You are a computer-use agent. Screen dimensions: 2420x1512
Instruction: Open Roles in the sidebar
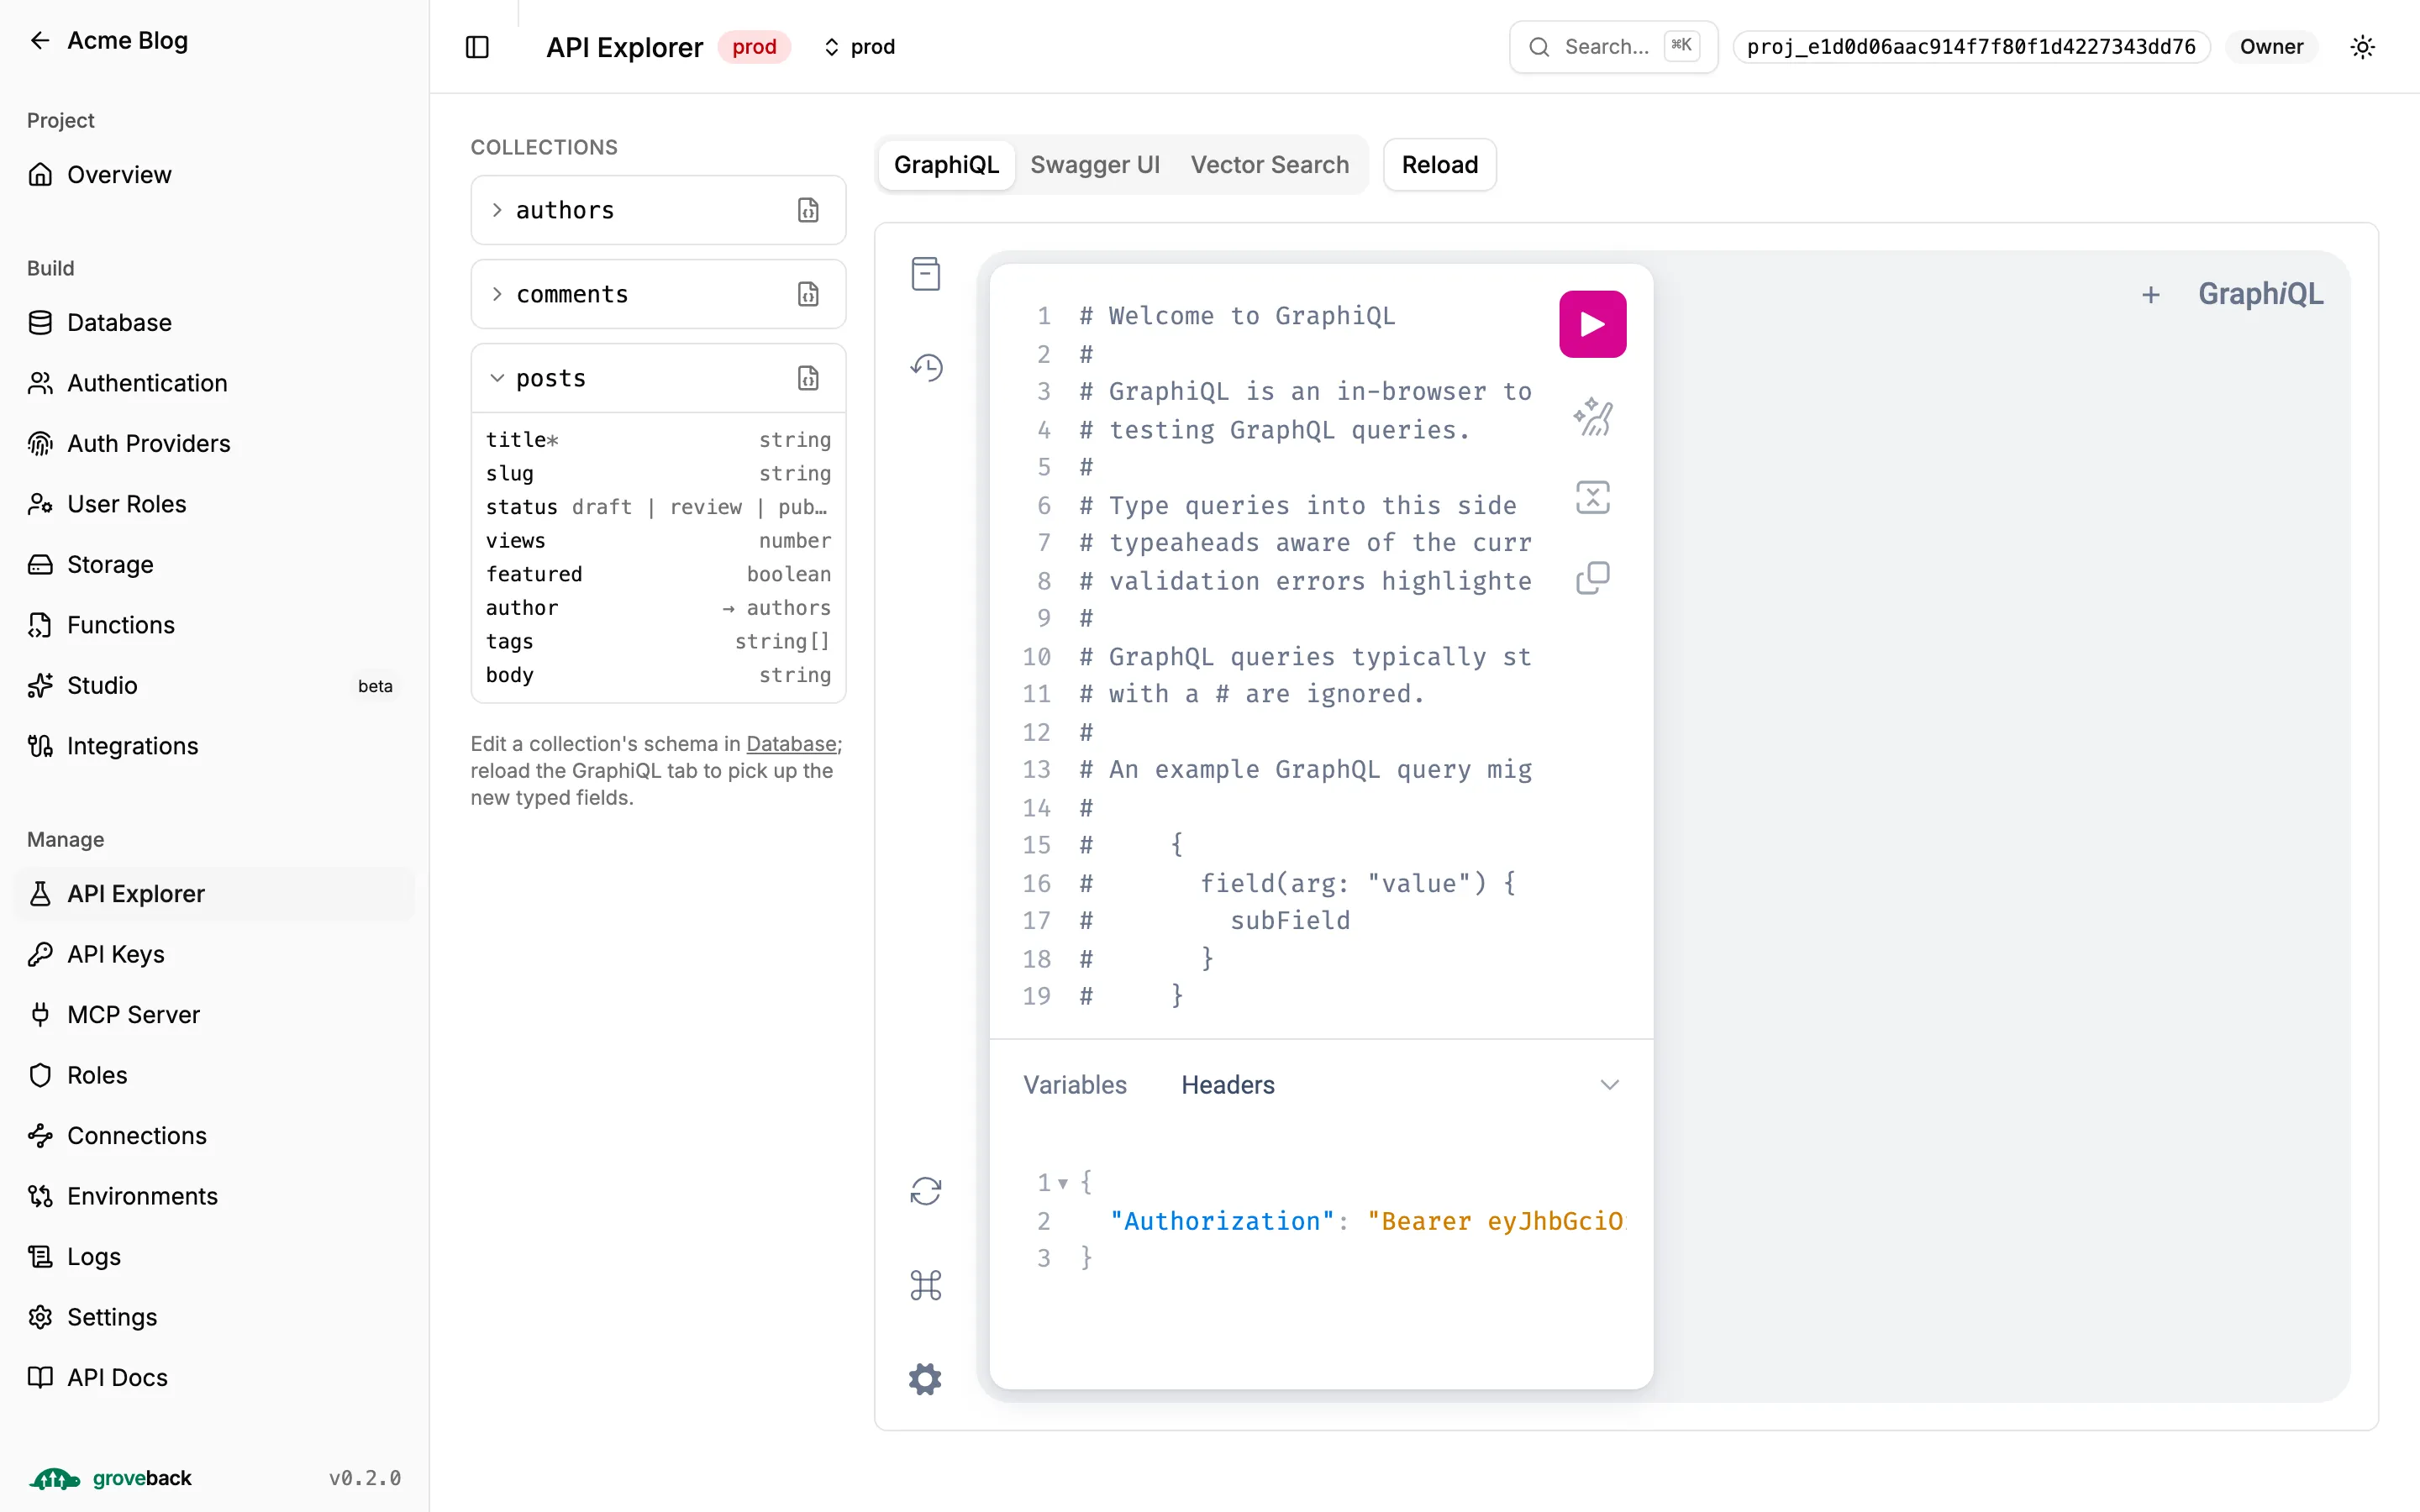click(214, 1075)
